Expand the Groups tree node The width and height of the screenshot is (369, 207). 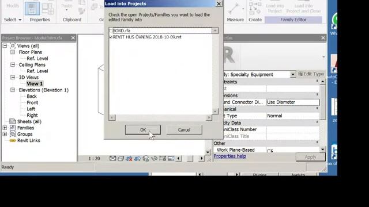click(5, 134)
